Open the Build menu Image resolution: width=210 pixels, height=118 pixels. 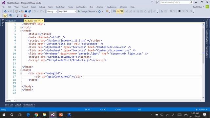pyautogui.click(x=33, y=7)
